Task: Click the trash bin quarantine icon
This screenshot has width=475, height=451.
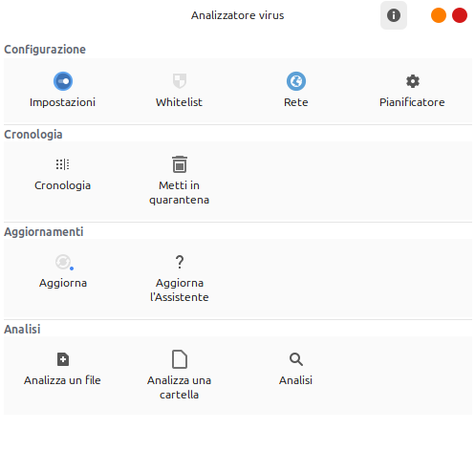Action: click(x=180, y=164)
